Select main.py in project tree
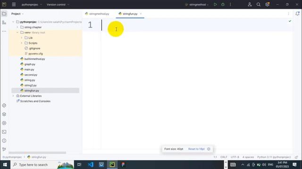The width and height of the screenshot is (302, 169). point(29,69)
